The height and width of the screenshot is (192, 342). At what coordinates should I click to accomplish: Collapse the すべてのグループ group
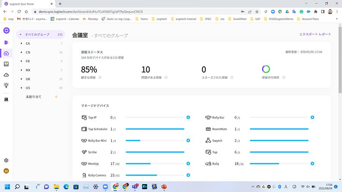click(21, 35)
